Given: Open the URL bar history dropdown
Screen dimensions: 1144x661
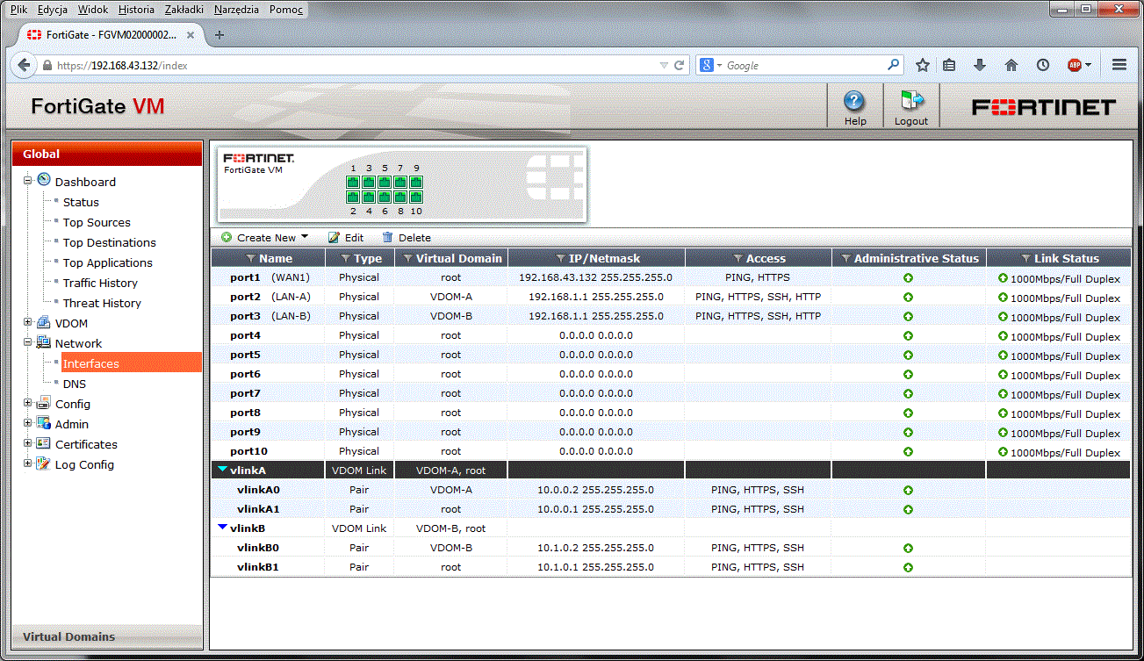Looking at the screenshot, I should coord(664,65).
